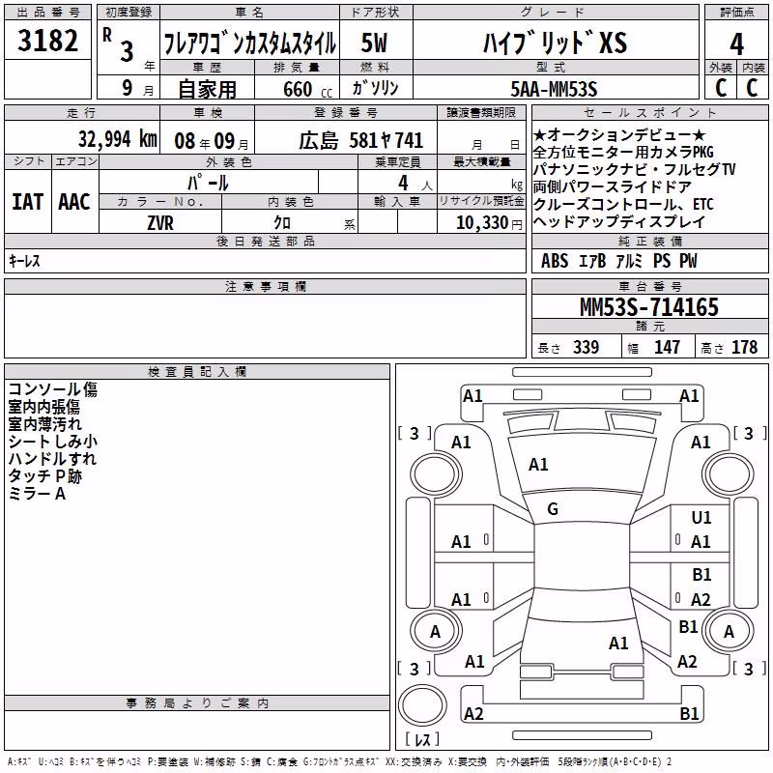Click inspector note ハンドルすれ

(52, 458)
